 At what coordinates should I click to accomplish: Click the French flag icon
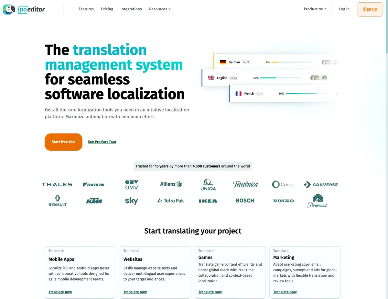239,94
